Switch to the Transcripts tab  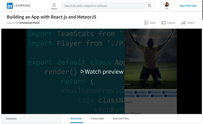tap(97, 118)
